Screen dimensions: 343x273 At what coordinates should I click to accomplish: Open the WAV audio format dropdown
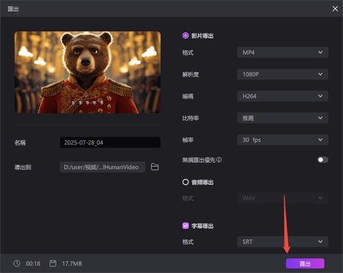(283, 198)
